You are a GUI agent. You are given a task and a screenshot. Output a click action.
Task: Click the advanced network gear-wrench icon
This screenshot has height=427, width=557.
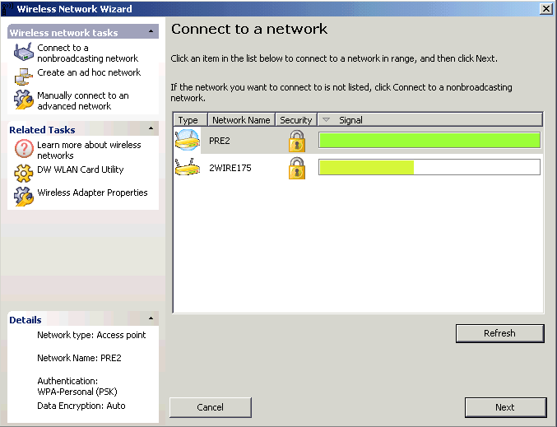pyautogui.click(x=23, y=100)
